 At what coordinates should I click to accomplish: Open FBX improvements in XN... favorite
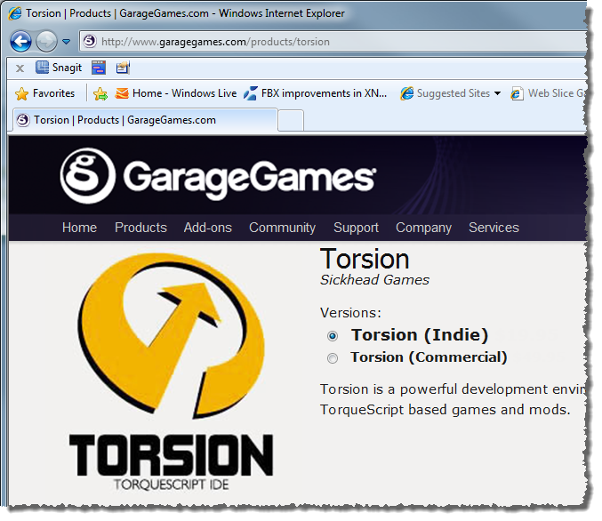[x=315, y=93]
